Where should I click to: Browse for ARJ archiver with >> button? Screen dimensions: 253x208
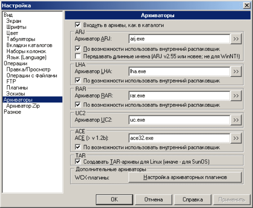236,39
